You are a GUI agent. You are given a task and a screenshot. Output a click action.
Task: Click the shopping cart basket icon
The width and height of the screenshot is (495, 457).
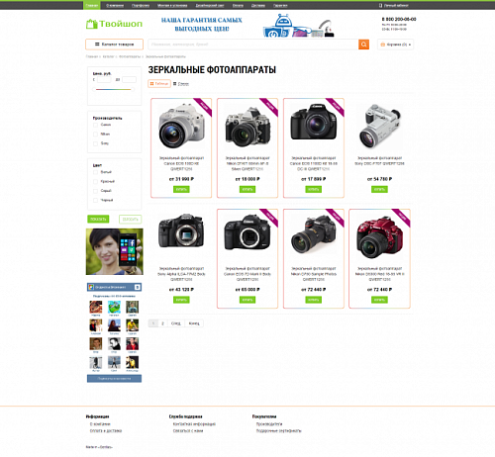tap(383, 45)
